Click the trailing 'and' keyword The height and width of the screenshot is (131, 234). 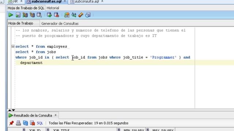pos(187,57)
